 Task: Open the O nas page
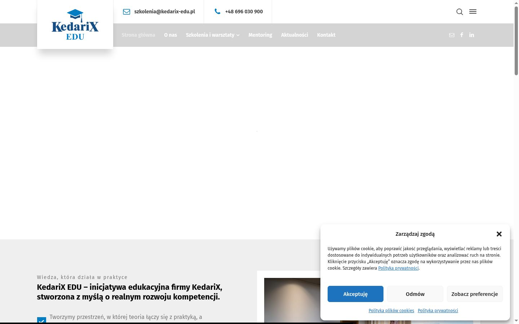pos(170,35)
